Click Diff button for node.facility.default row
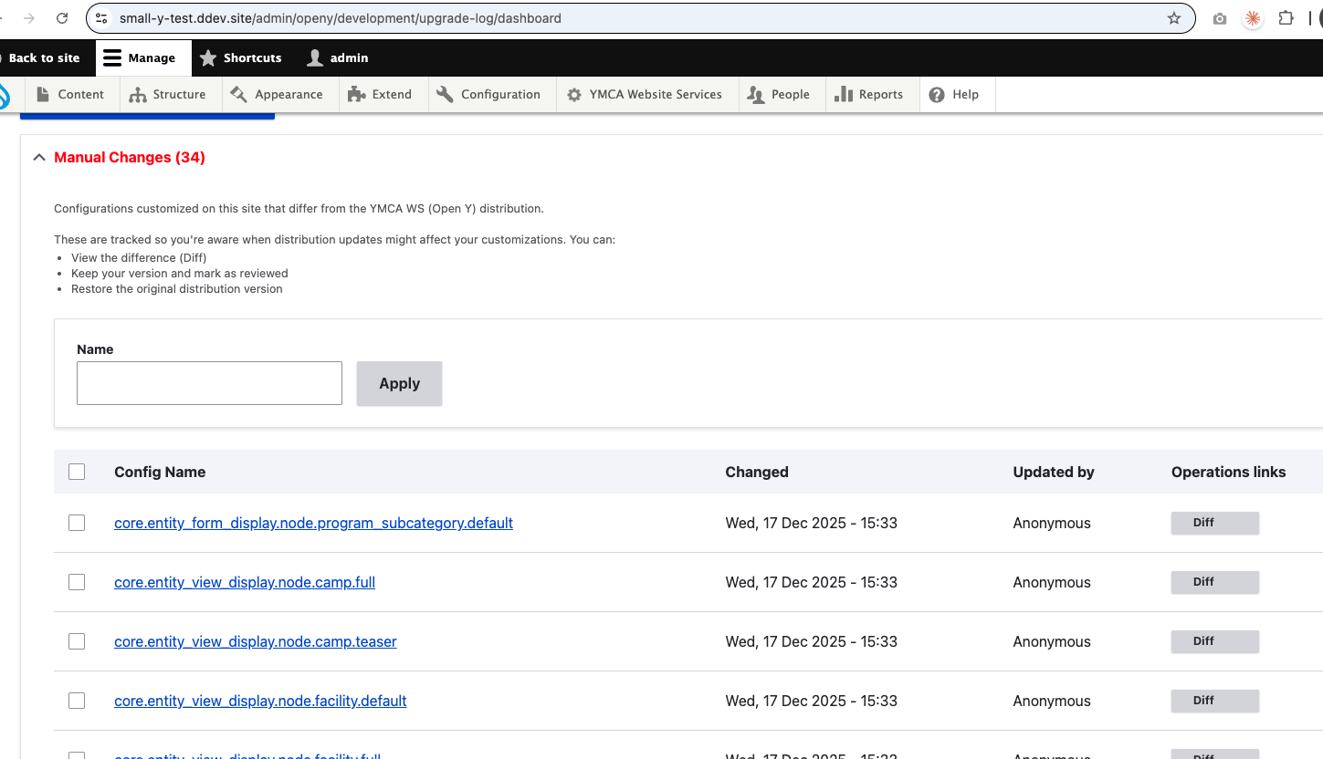This screenshot has width=1323, height=759. 1214,701
